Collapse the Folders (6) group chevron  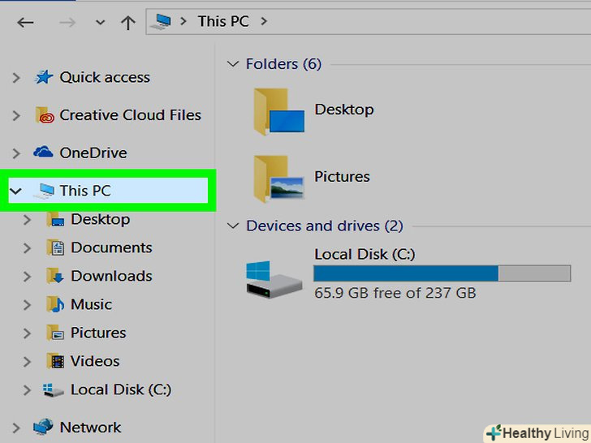(233, 64)
